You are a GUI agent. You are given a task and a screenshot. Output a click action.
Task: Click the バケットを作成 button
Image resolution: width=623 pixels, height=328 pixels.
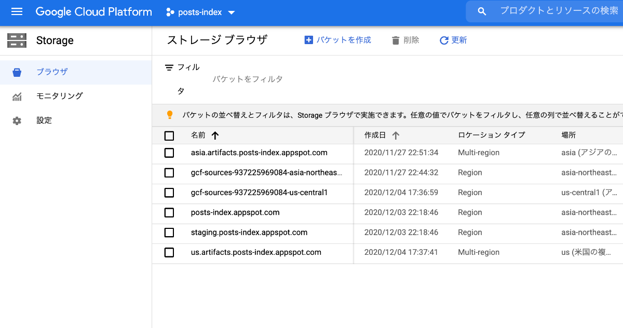coord(338,40)
